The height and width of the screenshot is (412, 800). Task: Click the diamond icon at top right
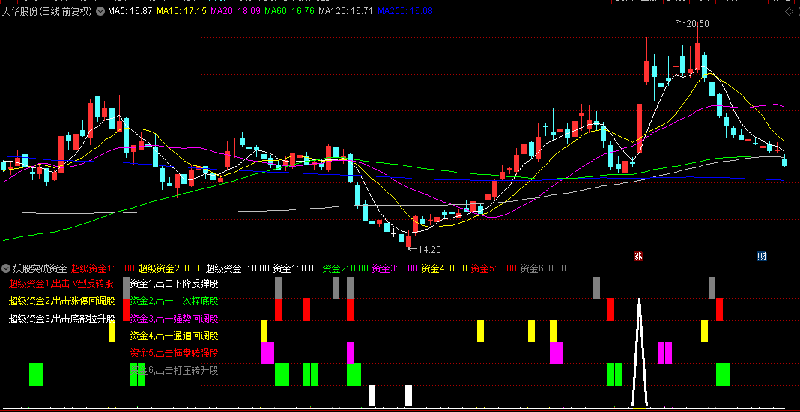coord(789,12)
